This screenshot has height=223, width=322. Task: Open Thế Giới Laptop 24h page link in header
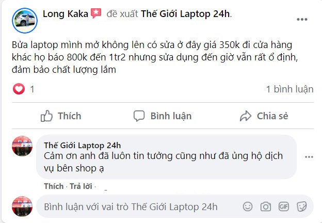click(185, 14)
